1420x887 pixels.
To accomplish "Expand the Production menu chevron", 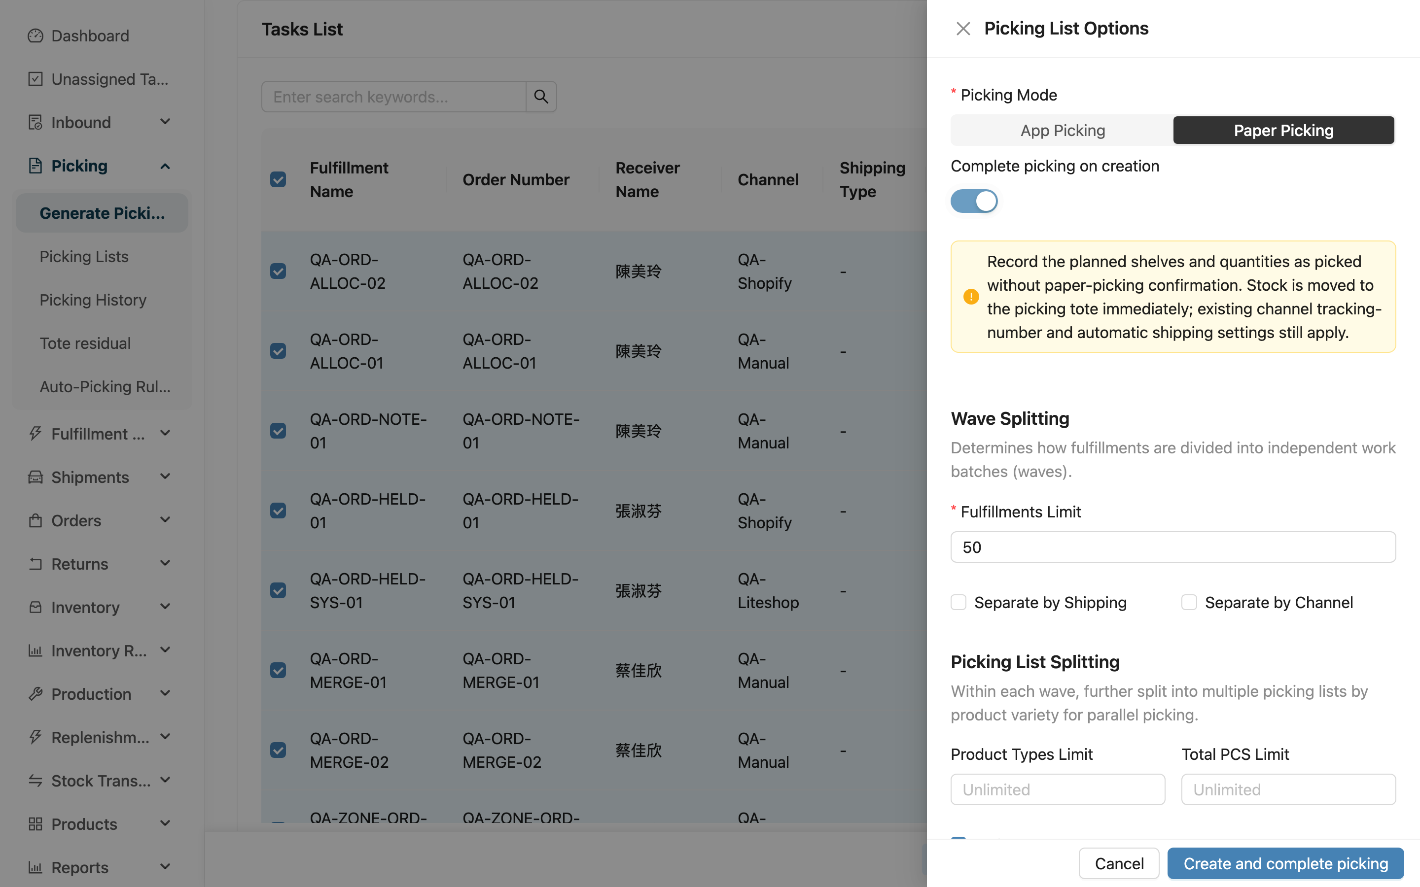I will tap(166, 693).
